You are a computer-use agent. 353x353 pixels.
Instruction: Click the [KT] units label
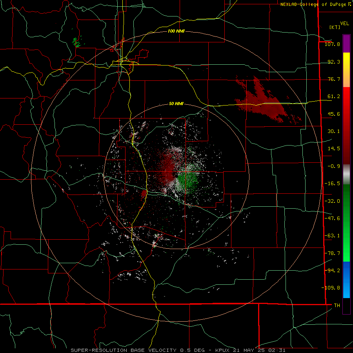(x=335, y=27)
